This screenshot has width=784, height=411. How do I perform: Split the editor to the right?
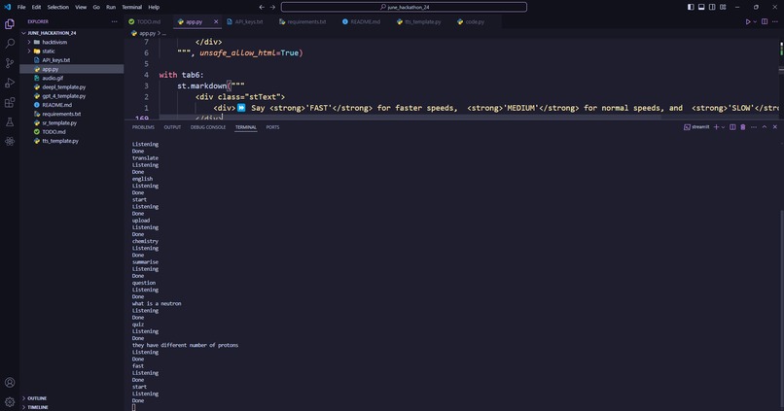tap(765, 21)
